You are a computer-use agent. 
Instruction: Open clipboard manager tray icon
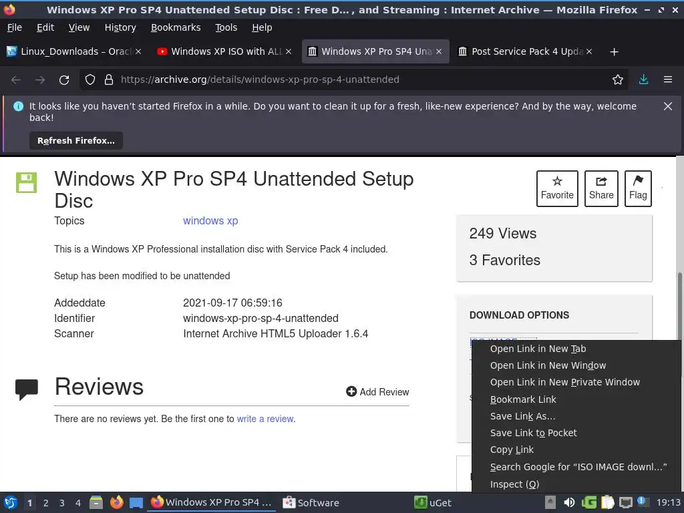(608, 502)
